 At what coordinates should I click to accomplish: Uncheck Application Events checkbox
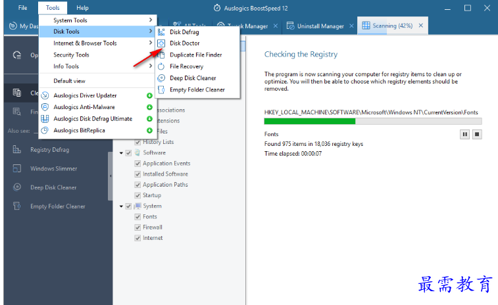coord(137,164)
